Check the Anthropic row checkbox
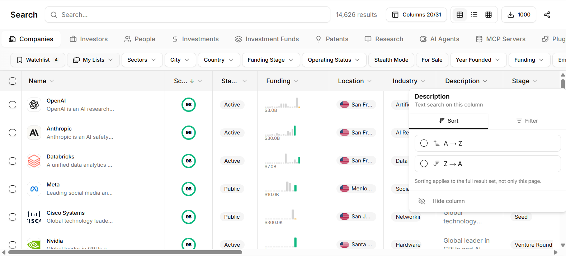The image size is (566, 256). 13,133
